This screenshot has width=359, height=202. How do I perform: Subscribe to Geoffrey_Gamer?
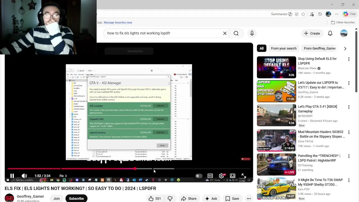pos(76,198)
